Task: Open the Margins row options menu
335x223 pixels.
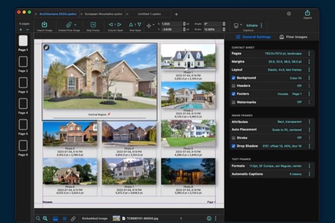Action: tap(309, 62)
